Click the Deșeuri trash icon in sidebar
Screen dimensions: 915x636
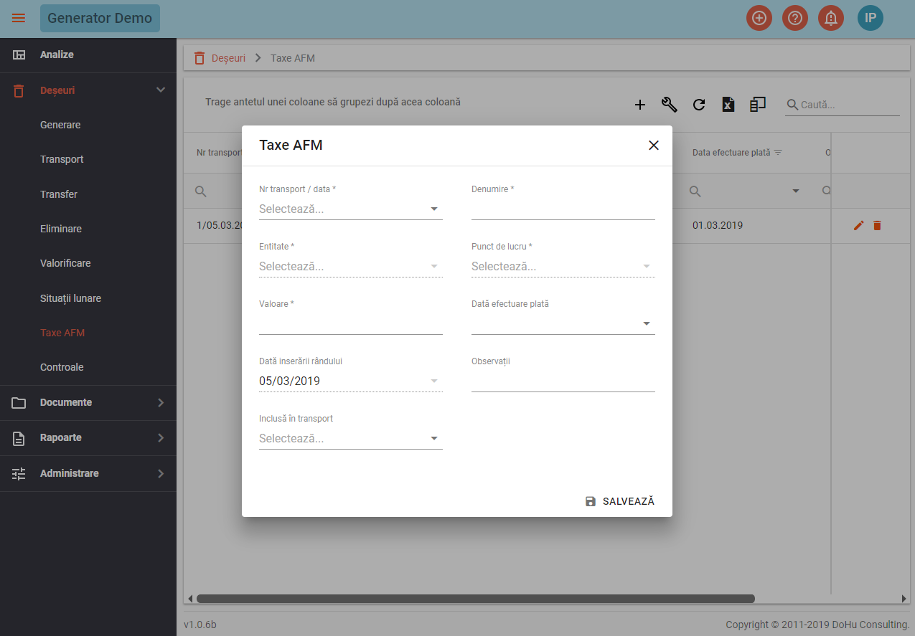(19, 90)
